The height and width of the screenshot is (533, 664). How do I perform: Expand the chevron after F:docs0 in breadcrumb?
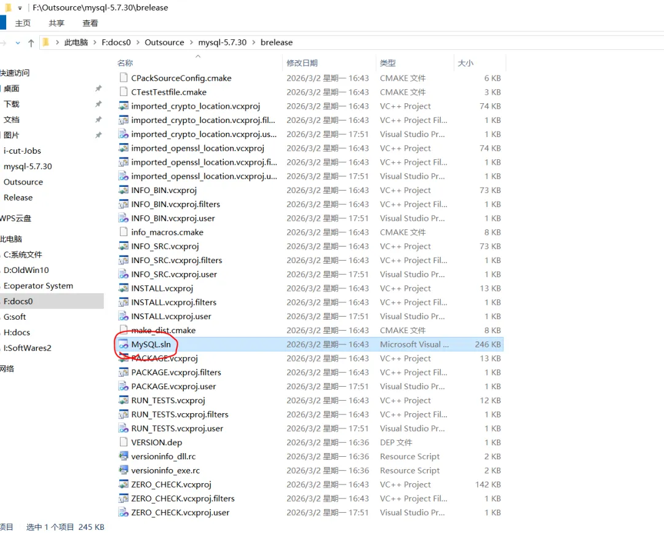tap(138, 42)
